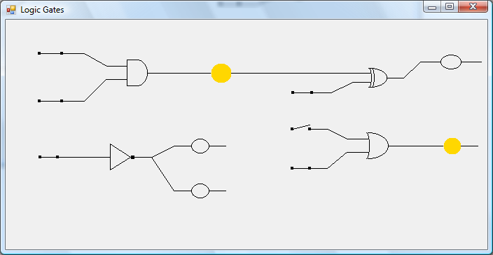
Task: Toggle the top input switch of AND gate
Action: tap(50, 53)
